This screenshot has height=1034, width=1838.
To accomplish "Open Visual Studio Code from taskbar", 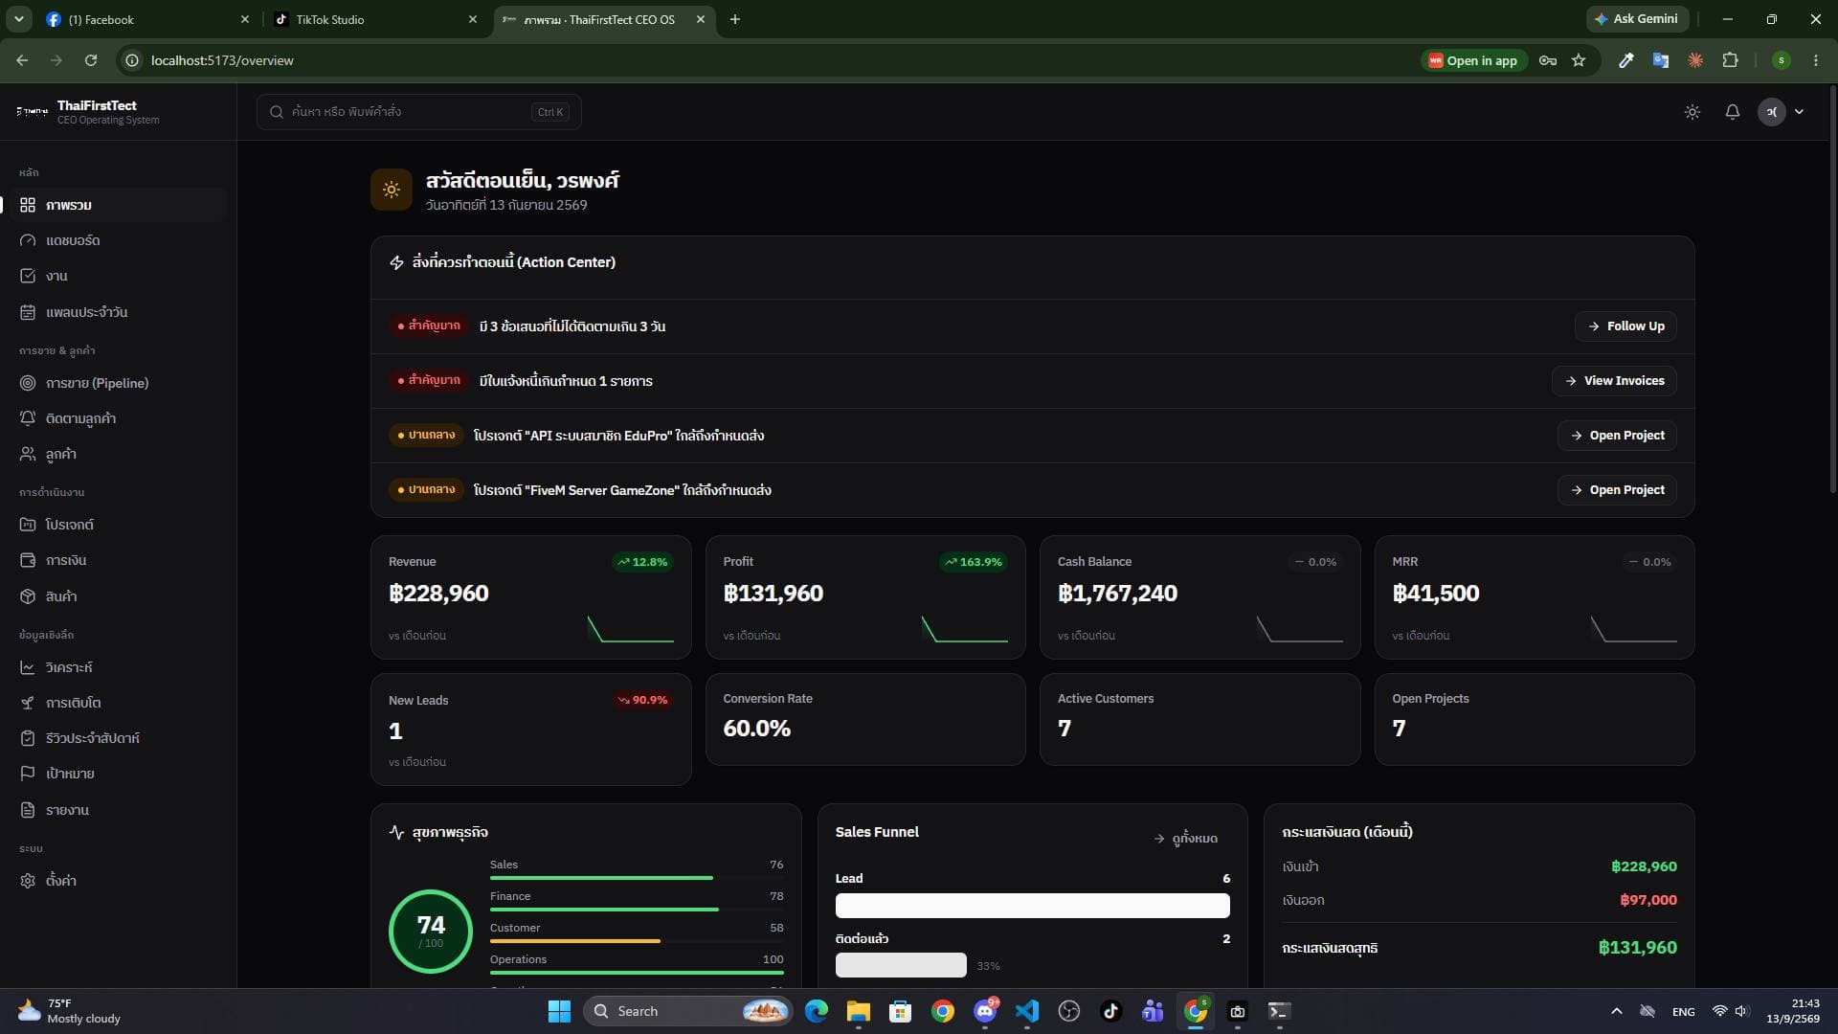I will pos(1026,1011).
